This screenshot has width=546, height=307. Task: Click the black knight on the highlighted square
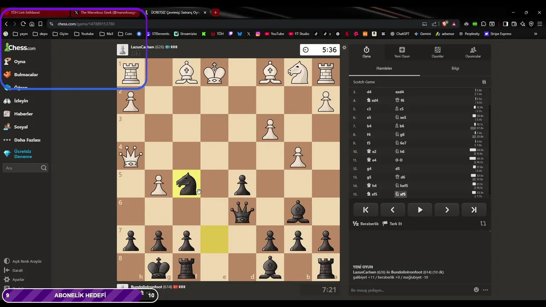coord(186,184)
